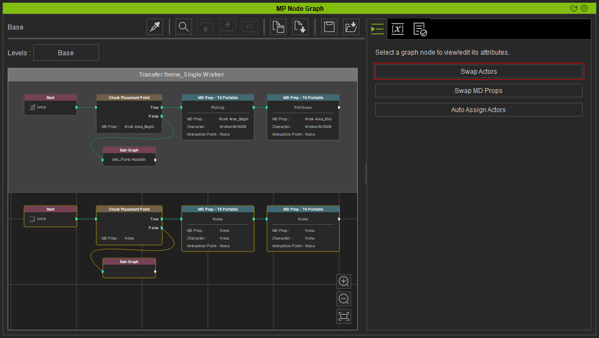Click the Swap Actors button
Screen dimensions: 599x338
479,72
